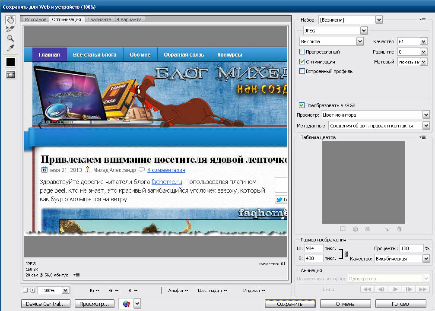Viewport: 435px width, 311px height.
Task: Enable the Прогрессивный checkbox
Action: tap(302, 52)
